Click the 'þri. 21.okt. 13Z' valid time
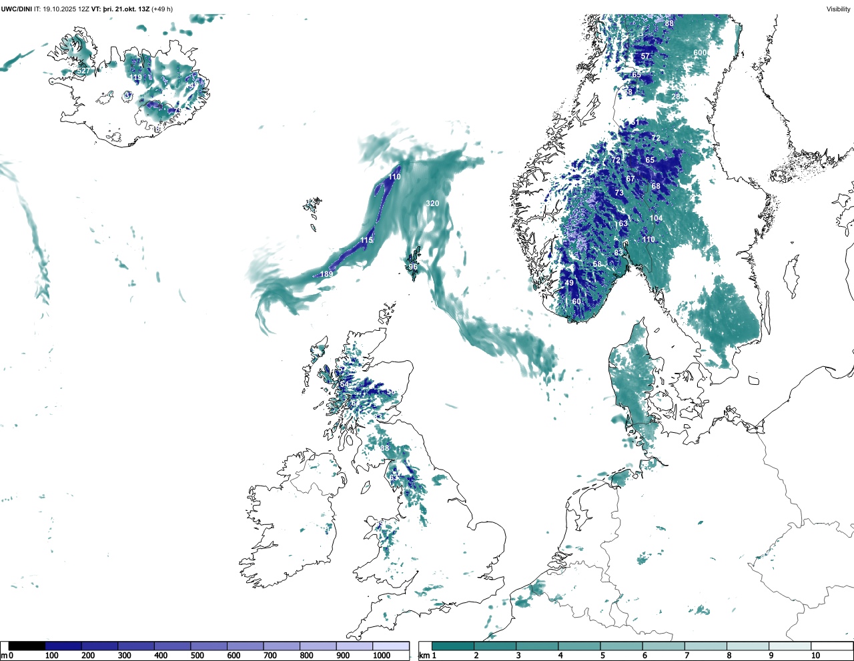This screenshot has width=854, height=661. 127,9
